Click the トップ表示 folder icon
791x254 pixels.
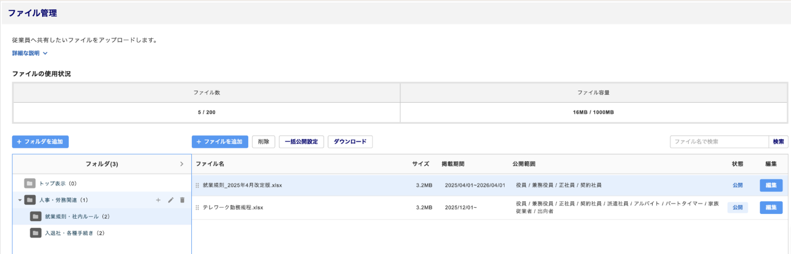[30, 184]
